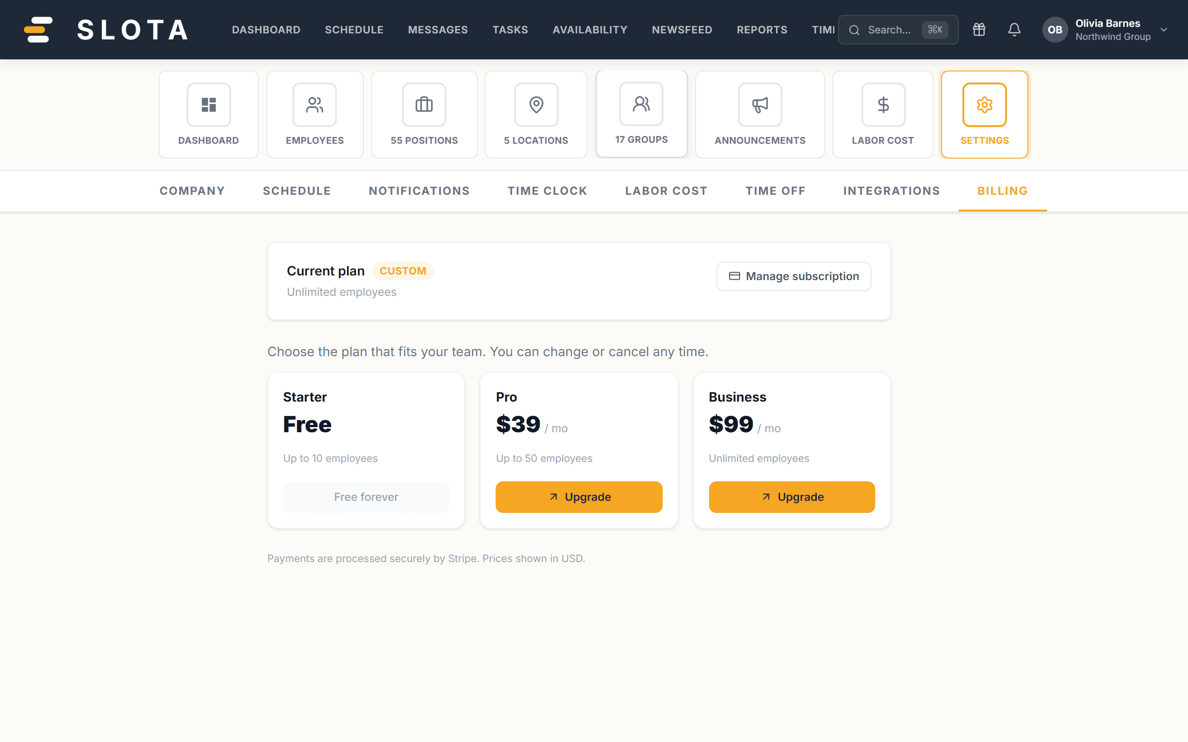Expand the Olivia Barnes account menu
The image size is (1188, 742).
coord(1163,29)
